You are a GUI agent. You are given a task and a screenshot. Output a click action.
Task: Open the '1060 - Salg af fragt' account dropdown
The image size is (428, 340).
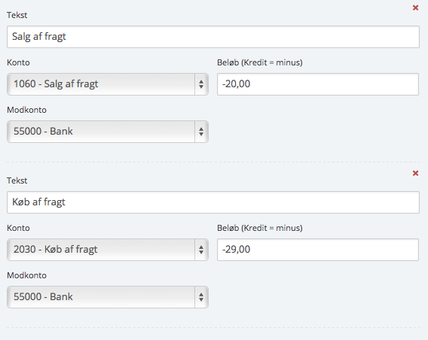(x=108, y=84)
